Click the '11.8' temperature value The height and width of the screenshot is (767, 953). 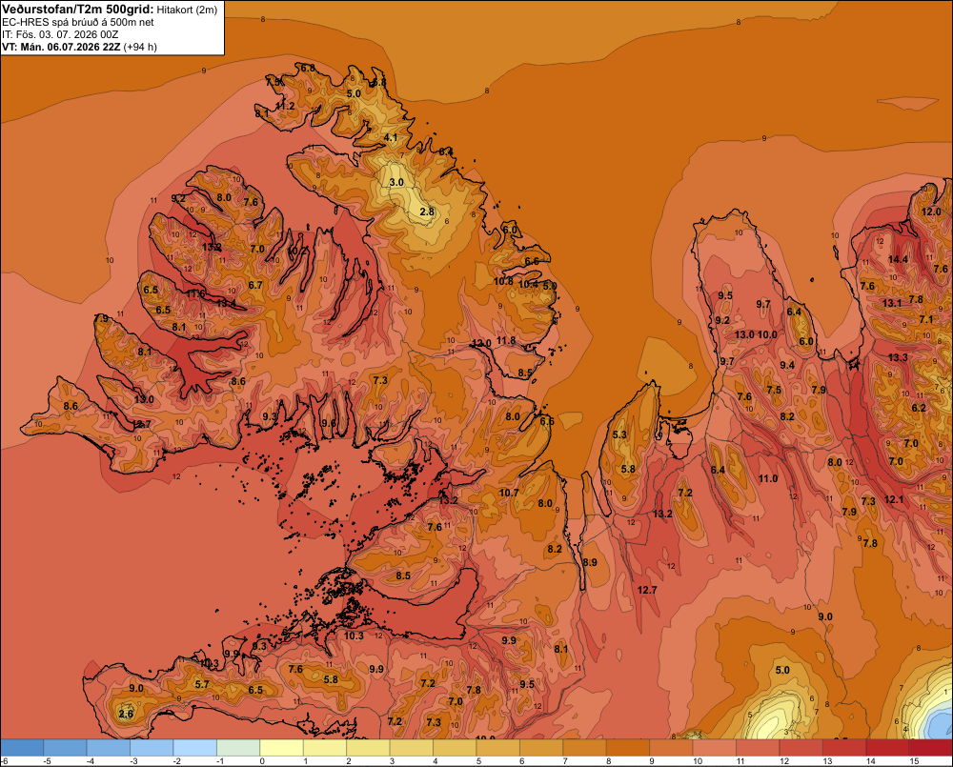tap(506, 340)
